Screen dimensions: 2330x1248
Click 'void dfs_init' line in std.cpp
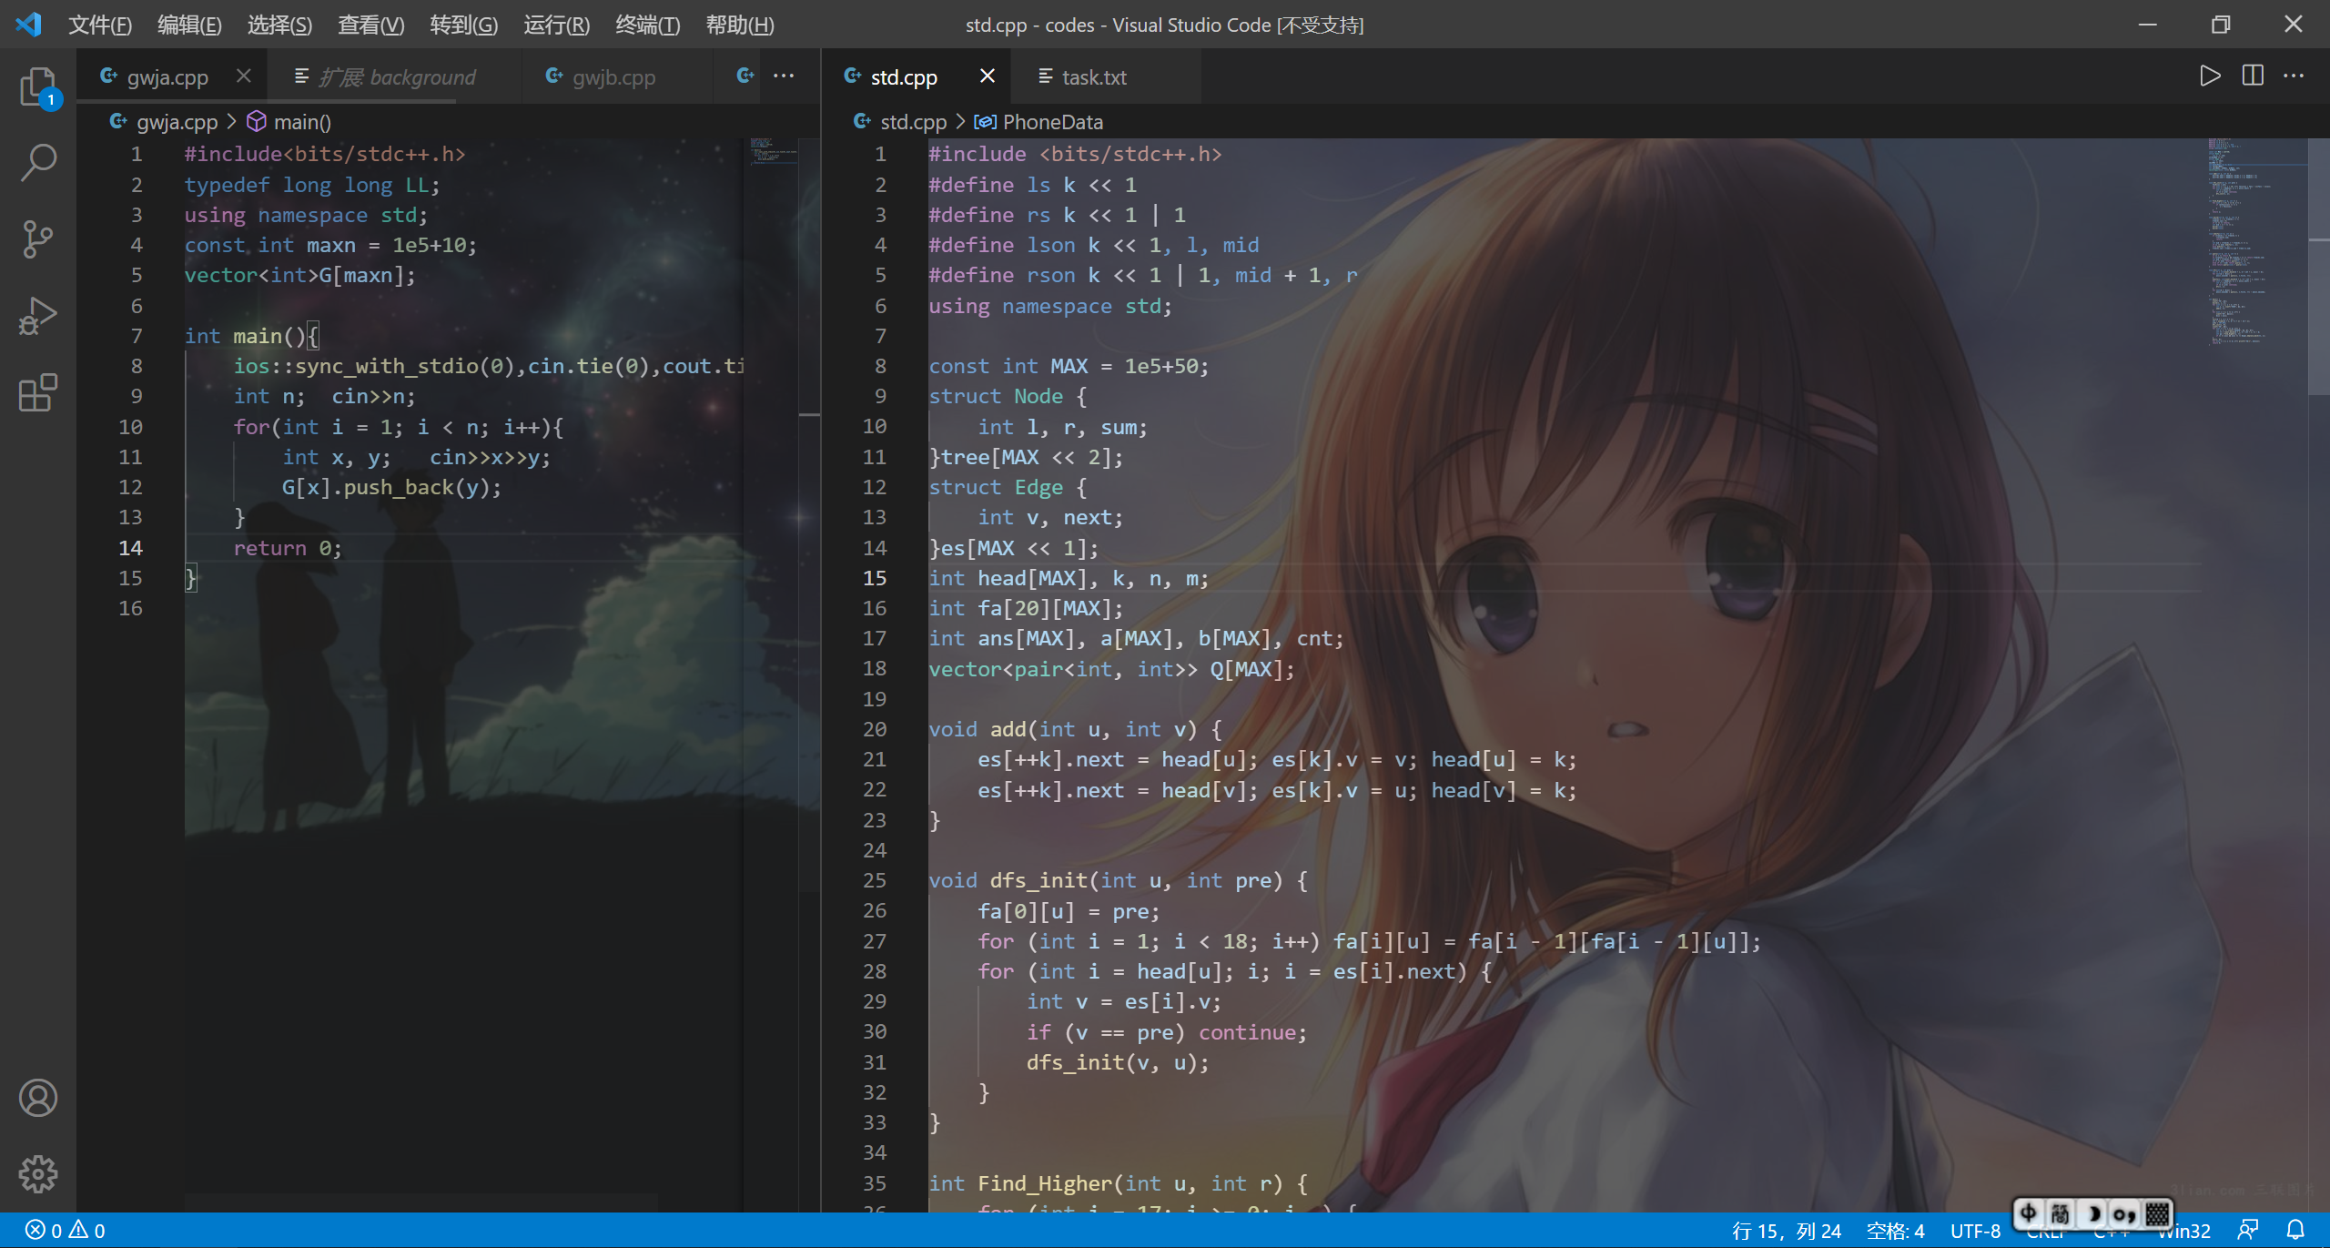pyautogui.click(x=1119, y=880)
